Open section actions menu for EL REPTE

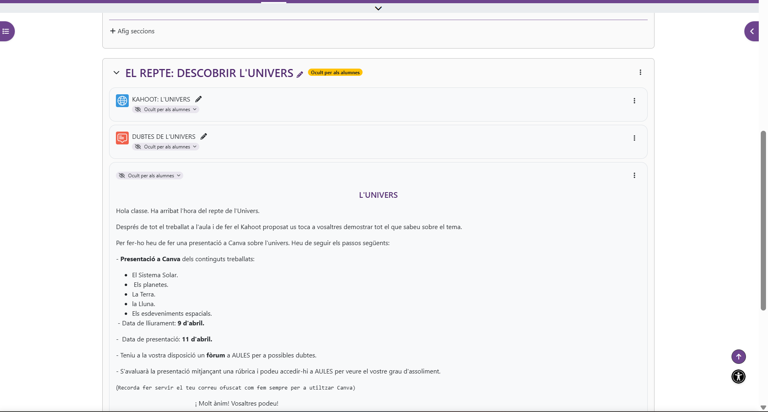640,72
